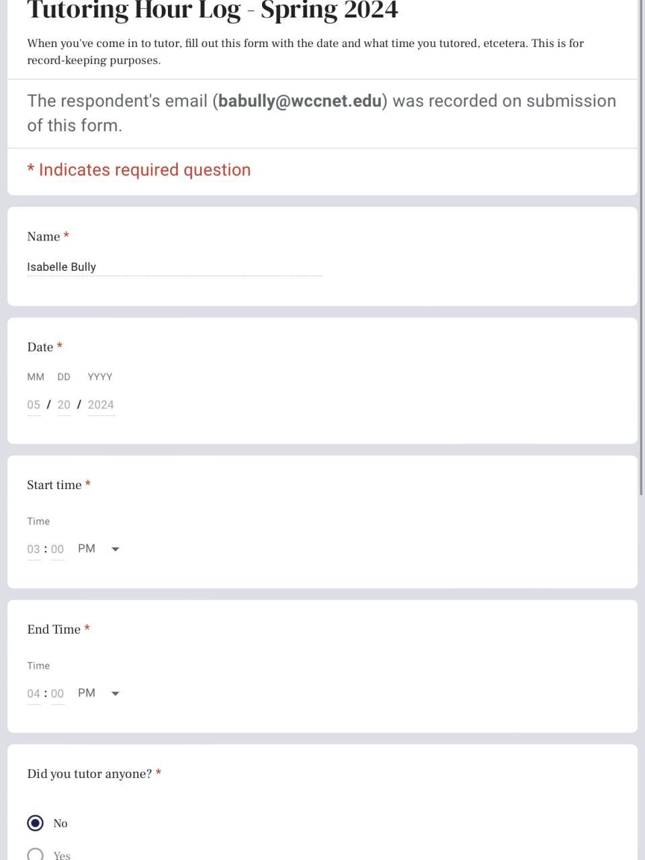Click the babully@wccnet.edu email address

click(x=300, y=101)
